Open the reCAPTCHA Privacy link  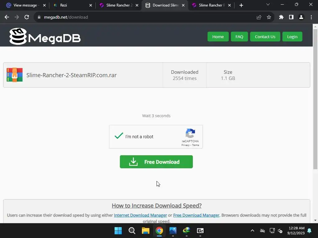(x=185, y=145)
